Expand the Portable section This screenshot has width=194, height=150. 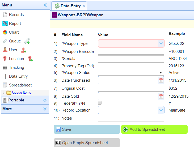pos(25,100)
